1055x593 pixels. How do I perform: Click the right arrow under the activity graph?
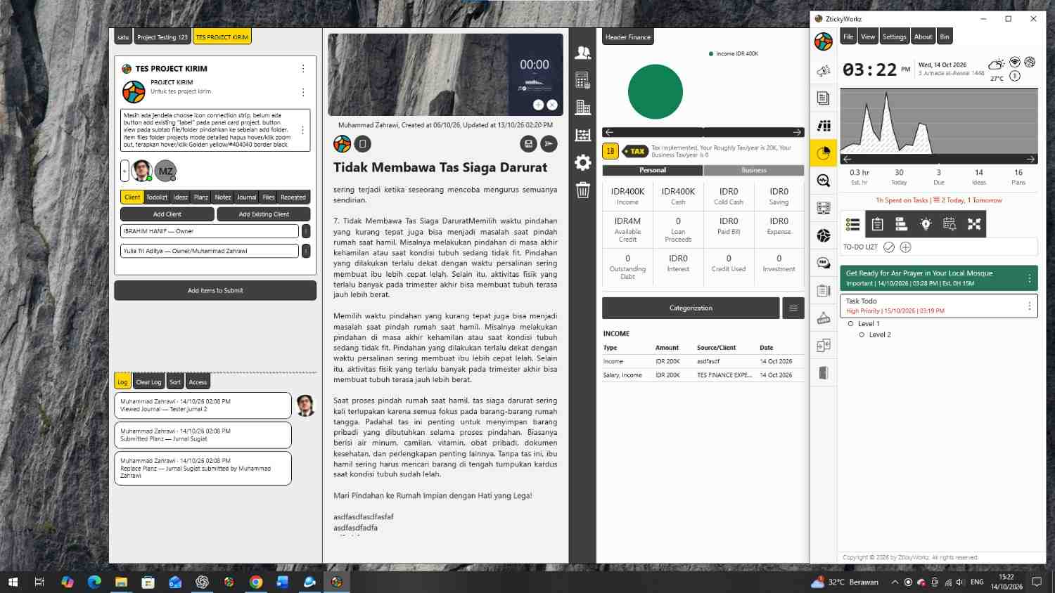point(1030,159)
